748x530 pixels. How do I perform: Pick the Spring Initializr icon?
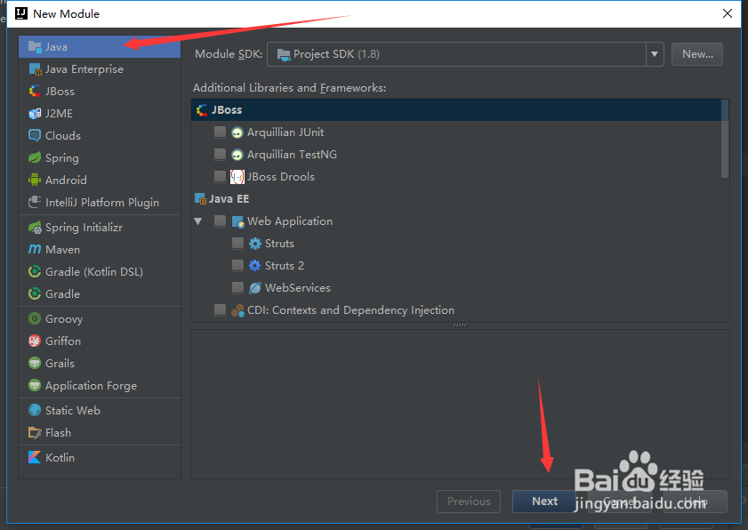(x=35, y=228)
